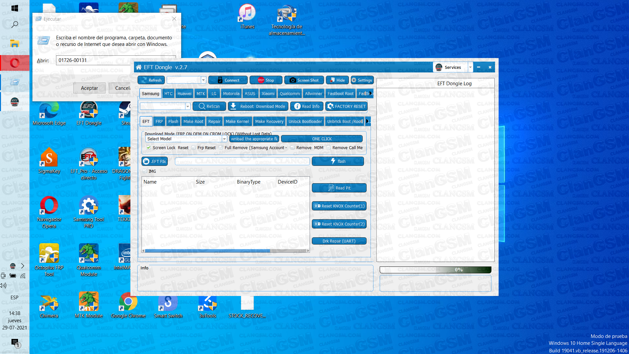
Task: Open Windows Start button
Action: [x=14, y=8]
